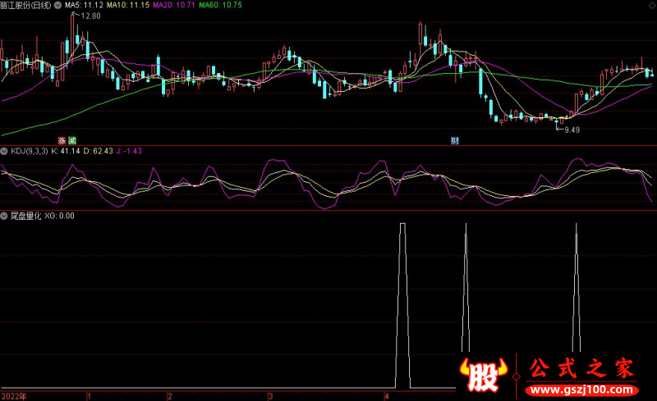Click the red 涨 marker icon
This screenshot has height=401, width=657.
click(62, 140)
